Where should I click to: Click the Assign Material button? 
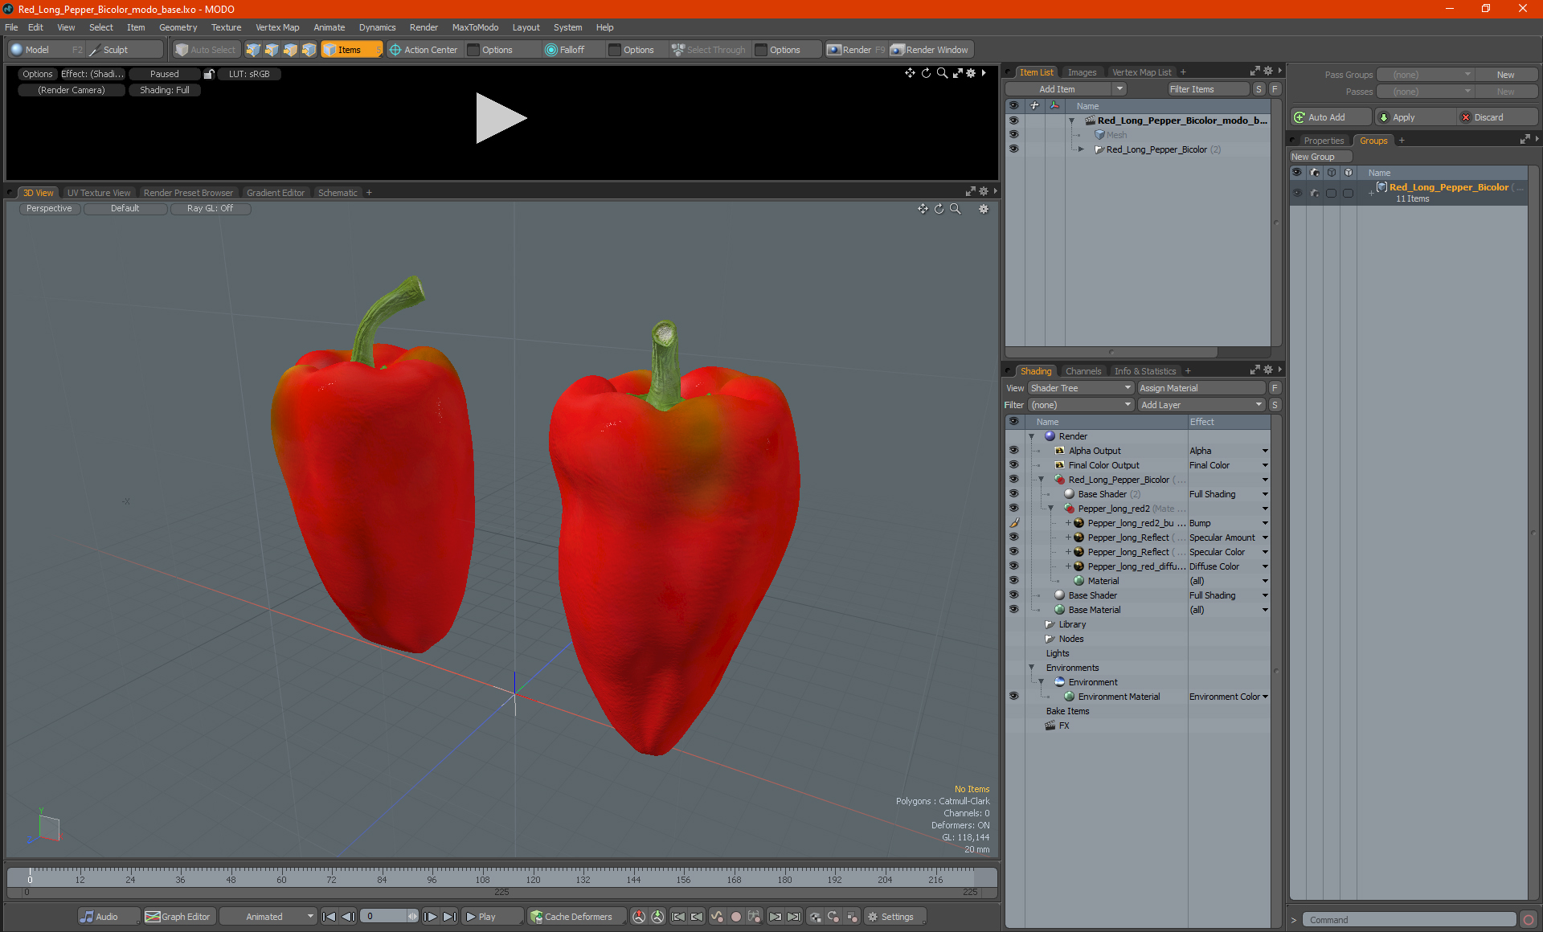(x=1201, y=388)
